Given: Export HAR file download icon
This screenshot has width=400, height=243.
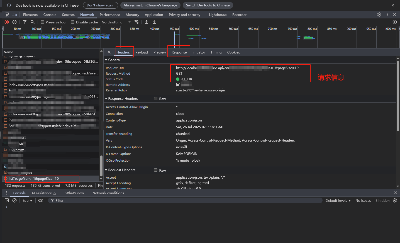Looking at the screenshot, I should pyautogui.click(x=154, y=22).
